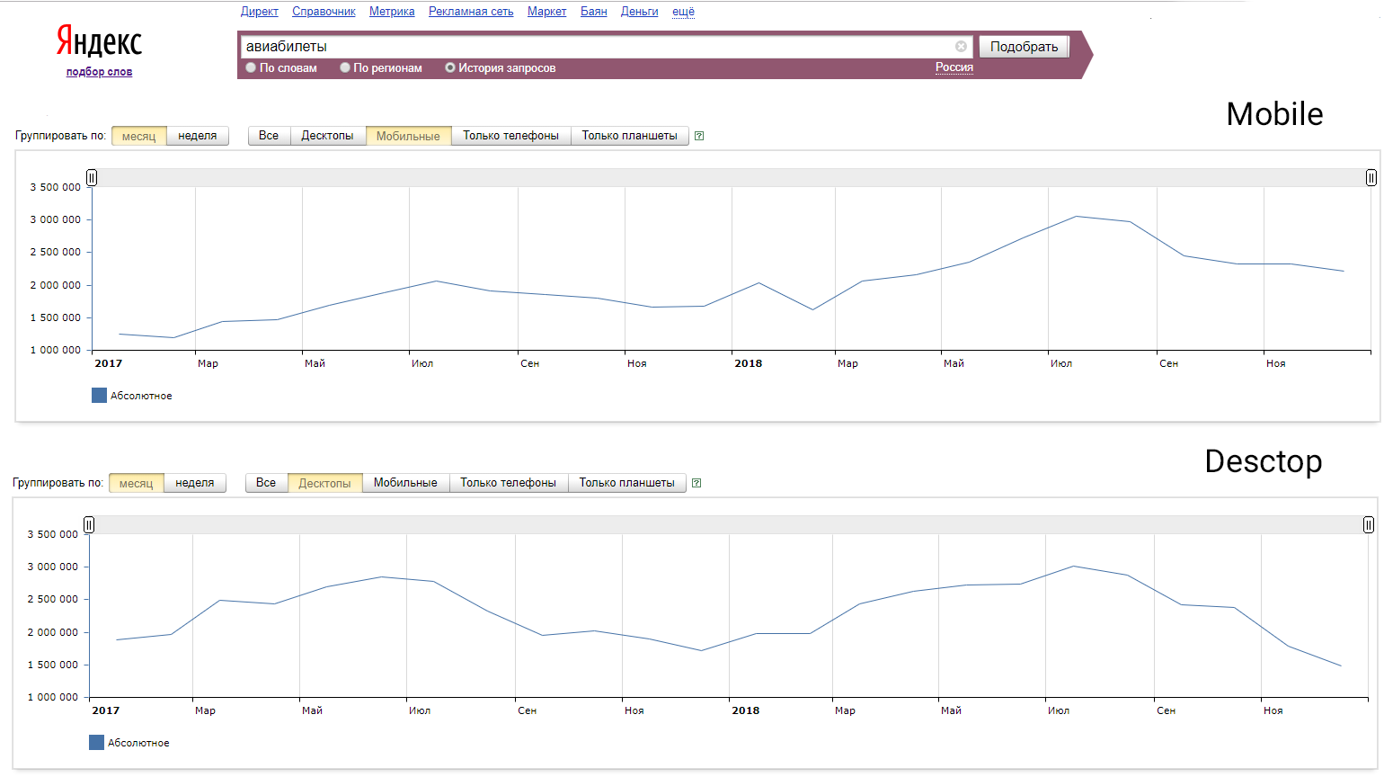This screenshot has height=777, width=1384.
Task: Switch Mobile chart to "Только телефоны" tab
Action: [510, 136]
